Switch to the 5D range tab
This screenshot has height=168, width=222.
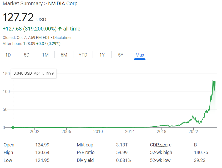[27, 55]
